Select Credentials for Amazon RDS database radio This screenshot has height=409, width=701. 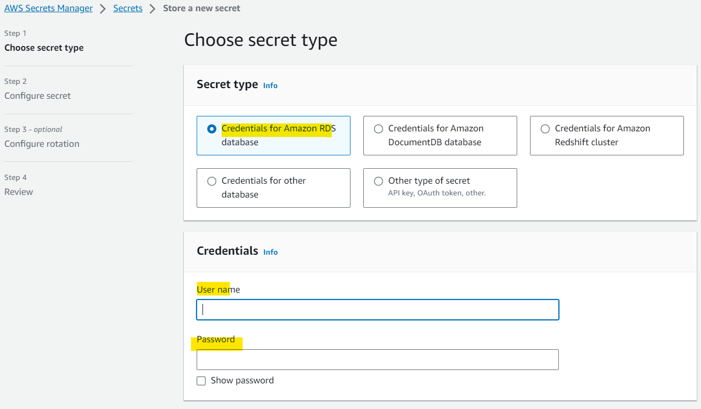(212, 129)
